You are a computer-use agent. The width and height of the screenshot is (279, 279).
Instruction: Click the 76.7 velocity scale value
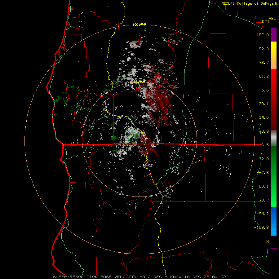tap(264, 62)
